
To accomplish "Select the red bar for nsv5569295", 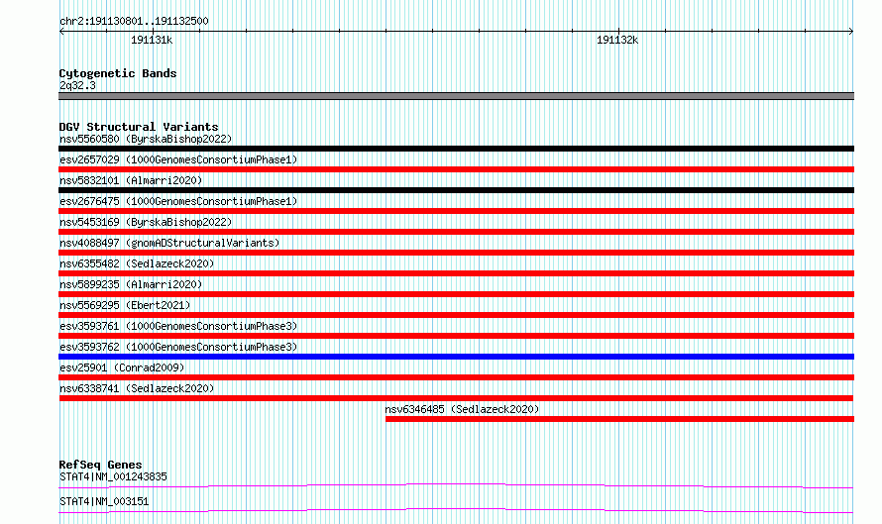I will coord(456,315).
